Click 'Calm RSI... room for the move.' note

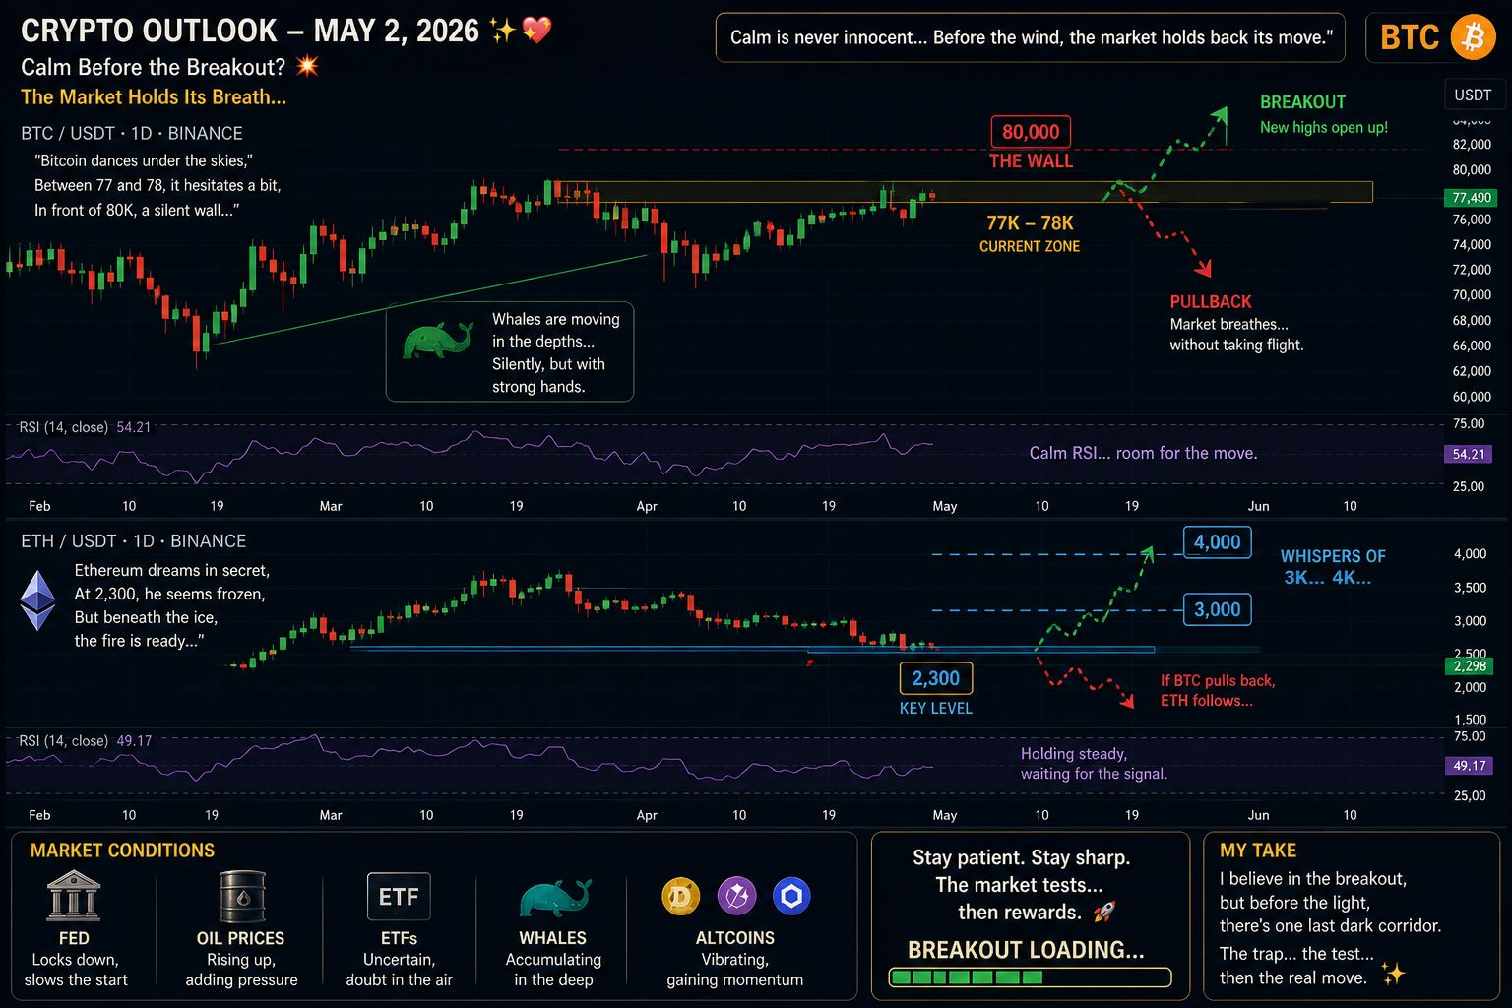(1143, 453)
